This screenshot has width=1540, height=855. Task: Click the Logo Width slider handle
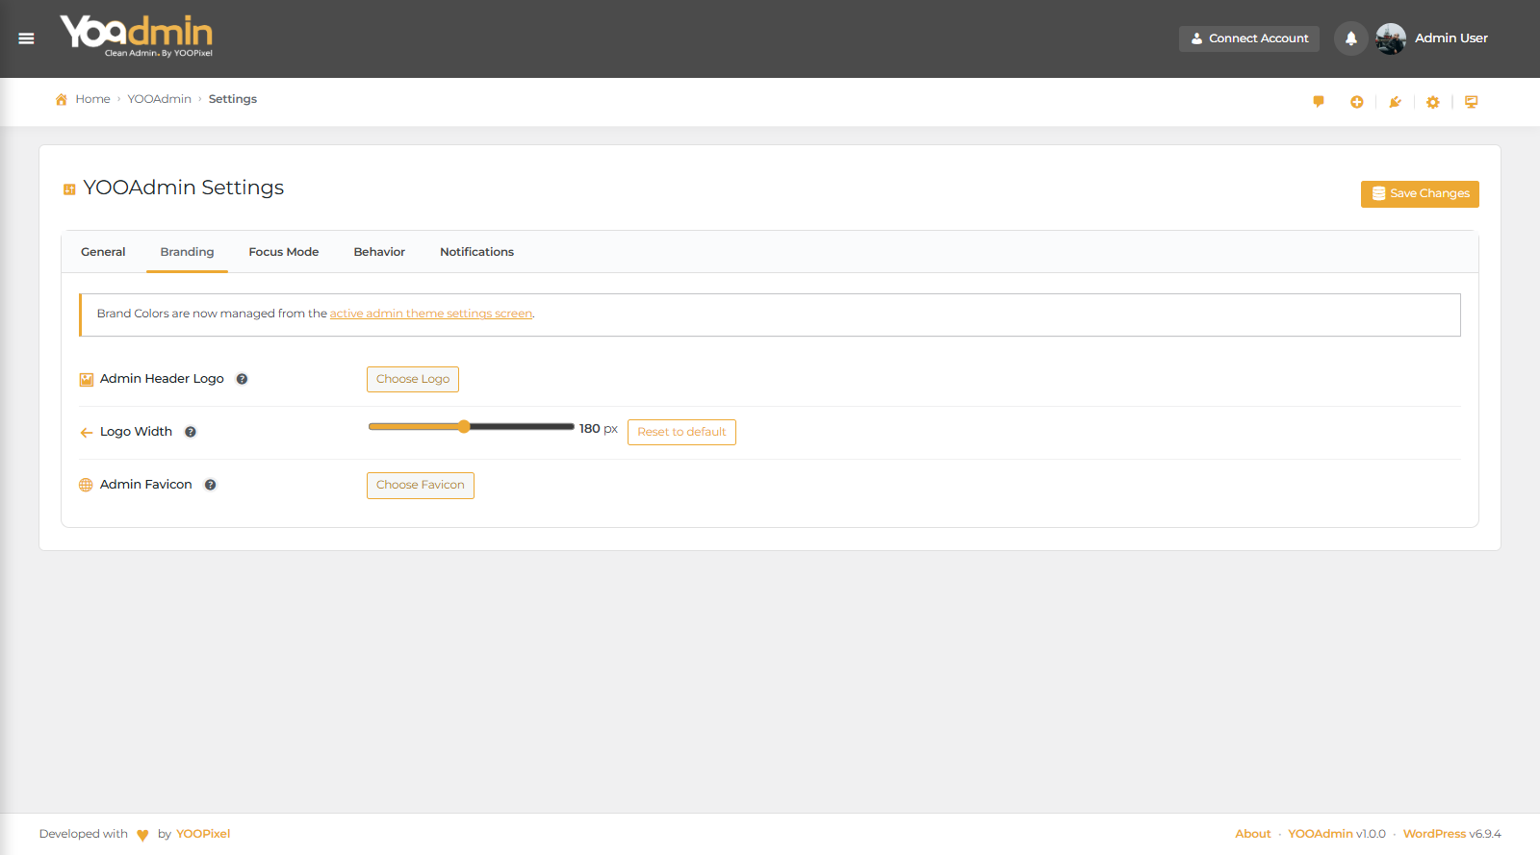click(464, 427)
